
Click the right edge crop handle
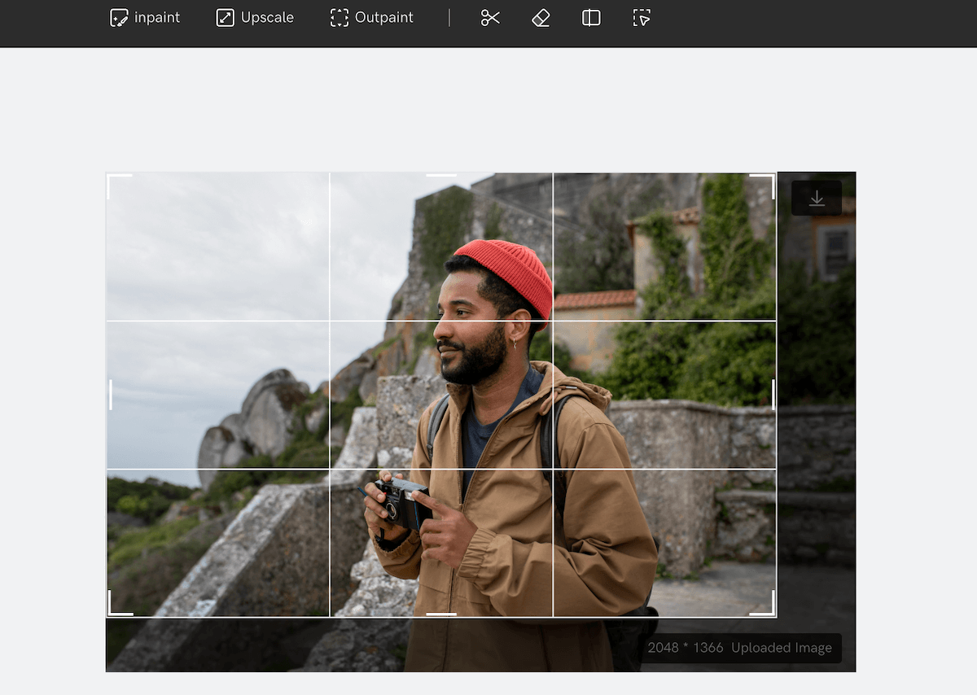[x=773, y=394]
